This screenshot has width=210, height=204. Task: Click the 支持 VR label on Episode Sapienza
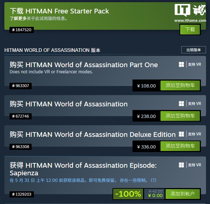[x=194, y=165]
